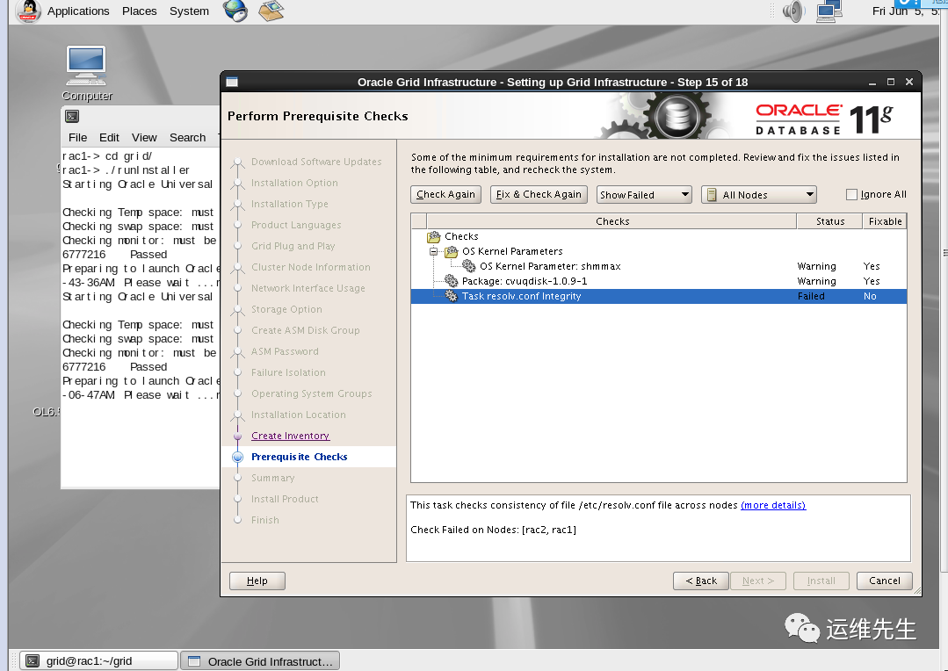This screenshot has width=948, height=671.
Task: Open the mail package icon in top panel
Action: click(271, 11)
